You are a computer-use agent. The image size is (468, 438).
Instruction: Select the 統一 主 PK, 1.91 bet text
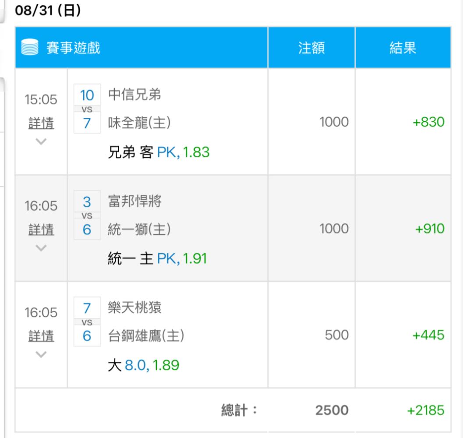tap(157, 258)
